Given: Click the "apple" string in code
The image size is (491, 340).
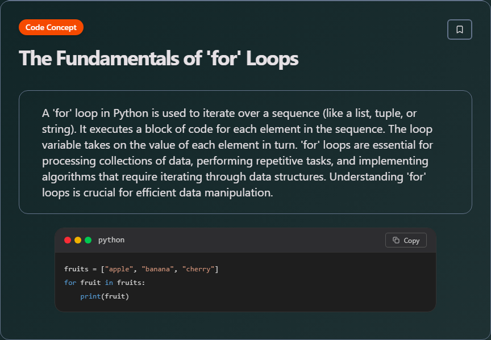Looking at the screenshot, I should tap(122, 269).
